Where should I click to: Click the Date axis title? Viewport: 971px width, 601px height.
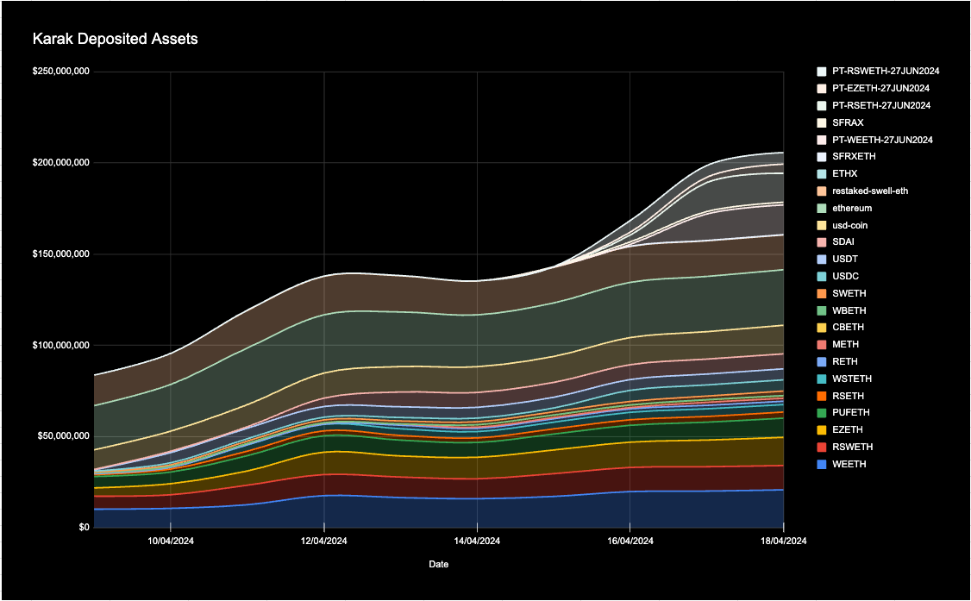(438, 565)
